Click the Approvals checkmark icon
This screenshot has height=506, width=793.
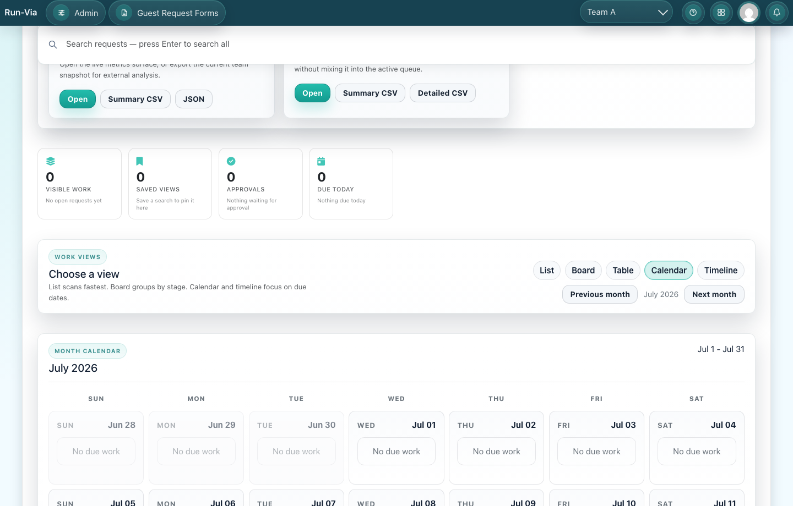231,161
